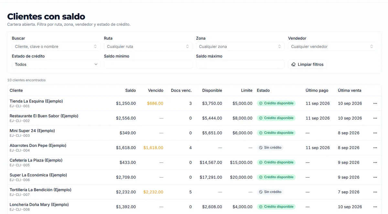Click Sin crédito badge for Tortillería La Bendición

(x=270, y=192)
